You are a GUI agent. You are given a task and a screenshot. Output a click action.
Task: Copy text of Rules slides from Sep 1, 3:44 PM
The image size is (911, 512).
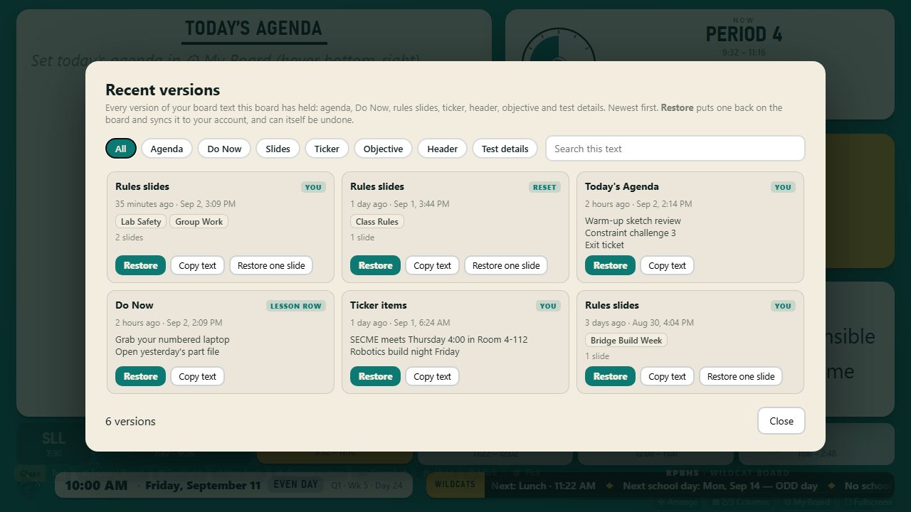(x=432, y=265)
